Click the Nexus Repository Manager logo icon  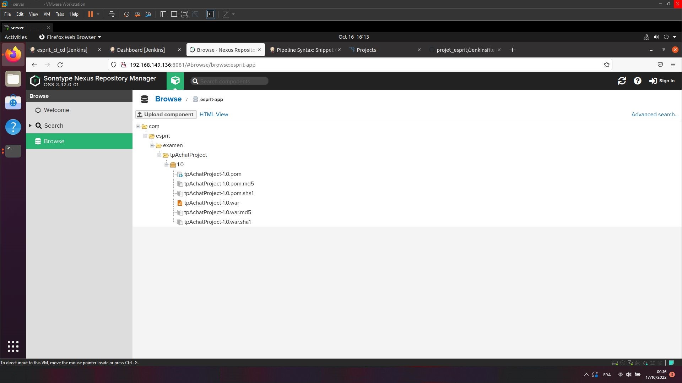pos(35,81)
